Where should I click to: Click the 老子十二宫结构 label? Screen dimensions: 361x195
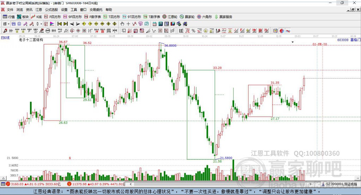(31, 40)
